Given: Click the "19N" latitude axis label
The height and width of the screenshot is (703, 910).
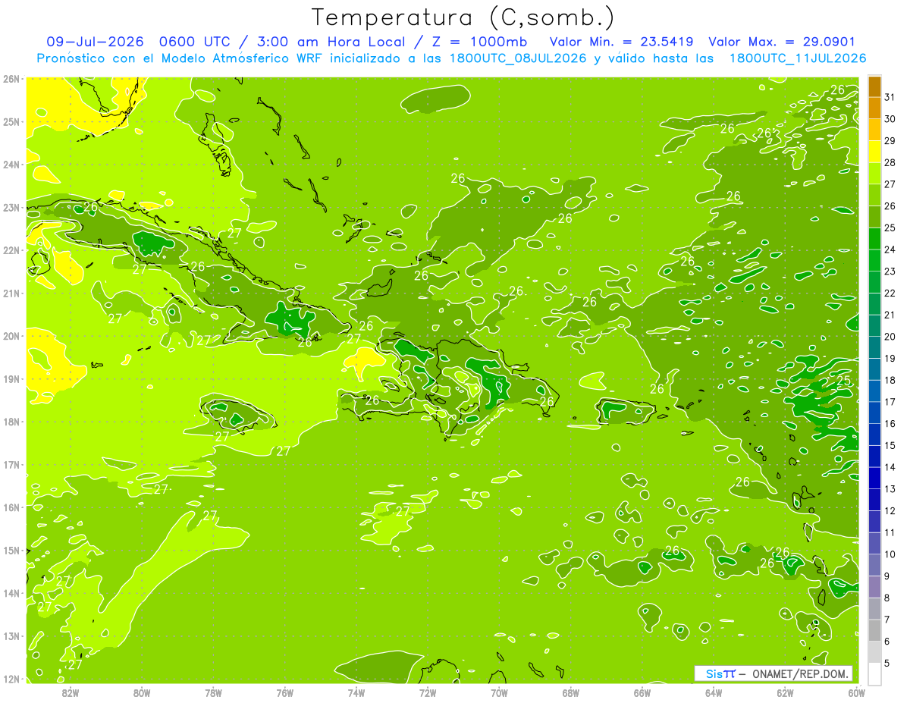Looking at the screenshot, I should pyautogui.click(x=11, y=378).
